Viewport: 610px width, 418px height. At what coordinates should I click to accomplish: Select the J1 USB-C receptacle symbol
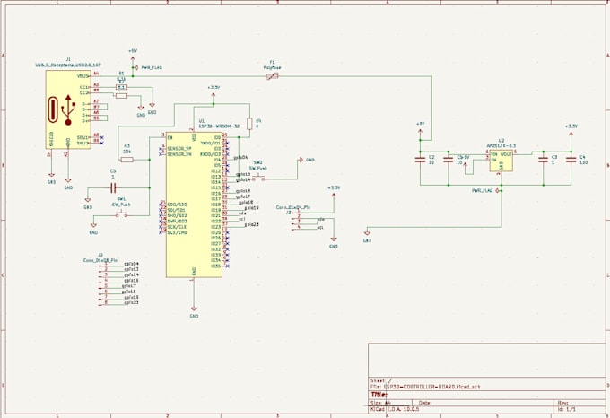pos(68,109)
